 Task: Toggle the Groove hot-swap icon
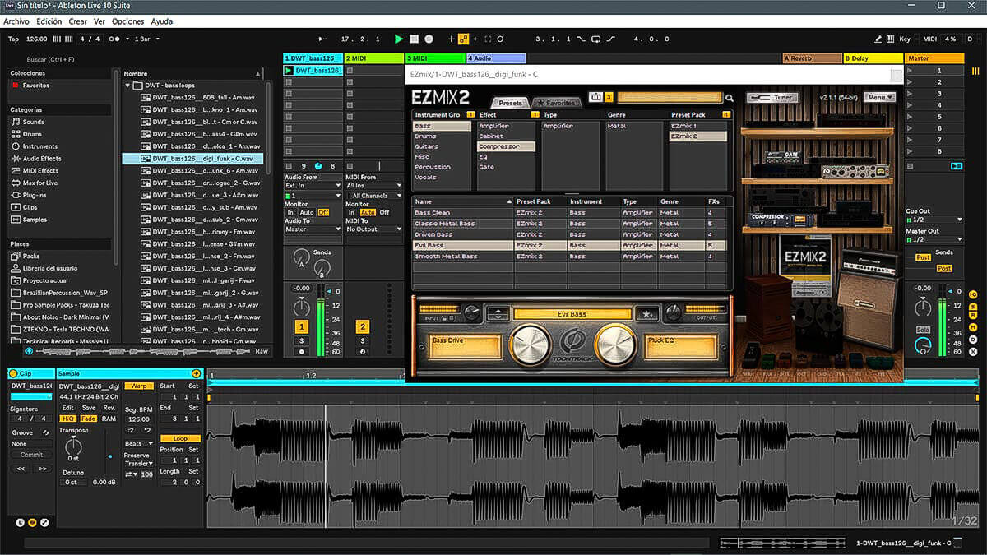[45, 432]
